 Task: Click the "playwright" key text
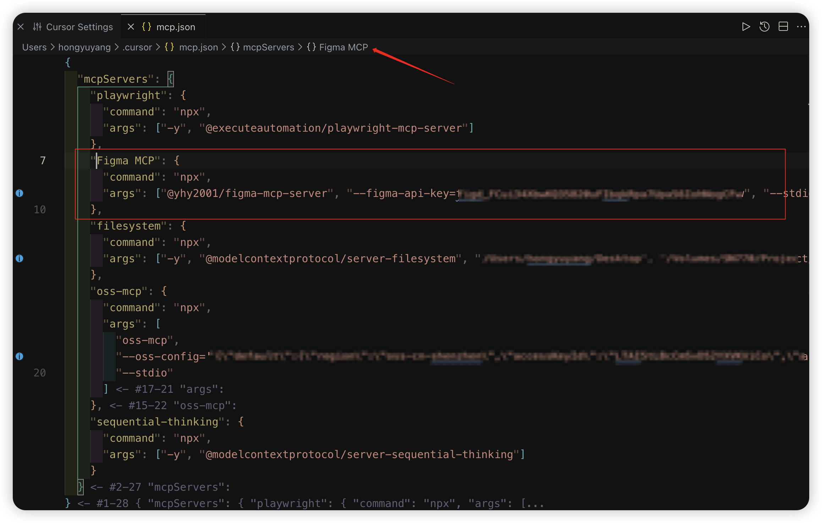click(x=128, y=95)
